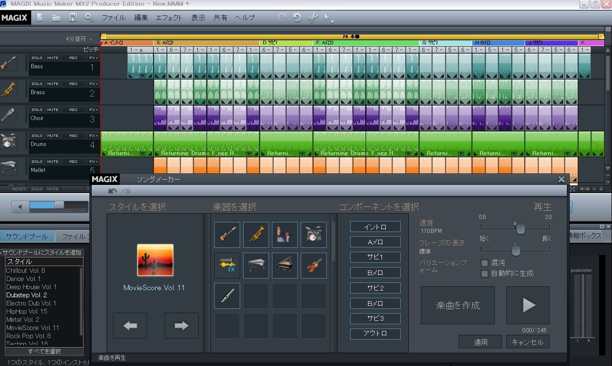Arm REC on the Drums track
This screenshot has width=612, height=366.
[x=73, y=135]
